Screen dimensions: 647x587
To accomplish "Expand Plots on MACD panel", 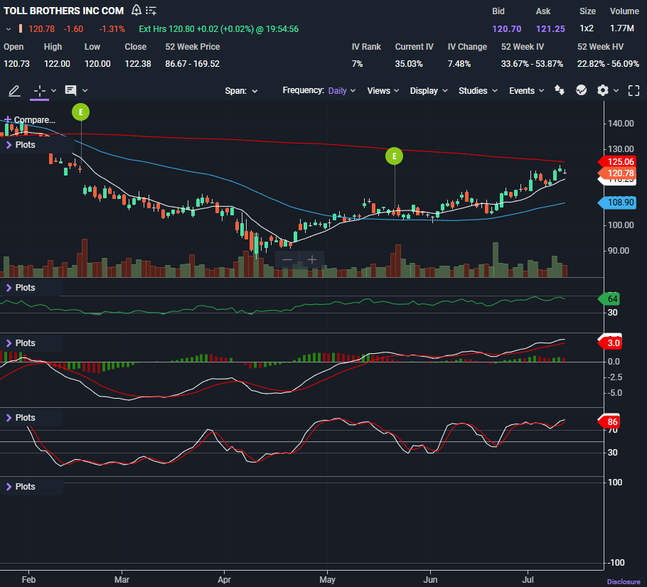I will pos(21,343).
